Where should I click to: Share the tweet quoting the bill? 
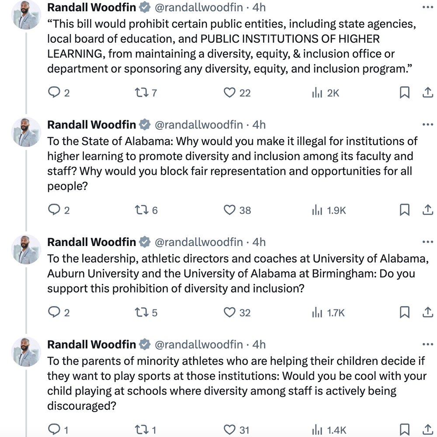point(428,92)
